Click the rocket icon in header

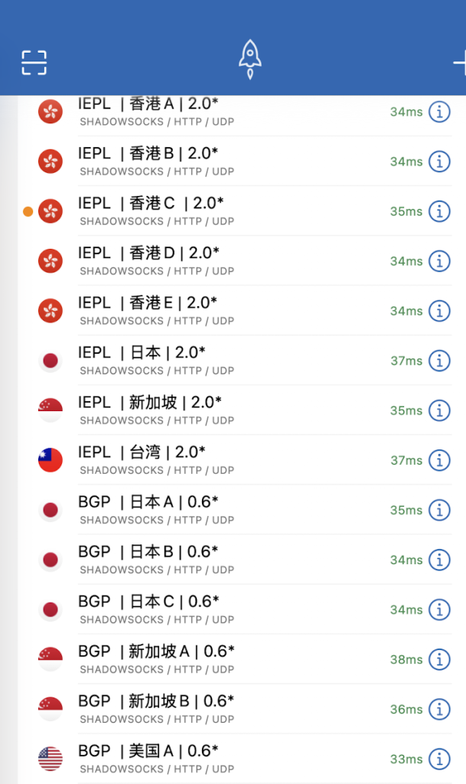tap(249, 60)
